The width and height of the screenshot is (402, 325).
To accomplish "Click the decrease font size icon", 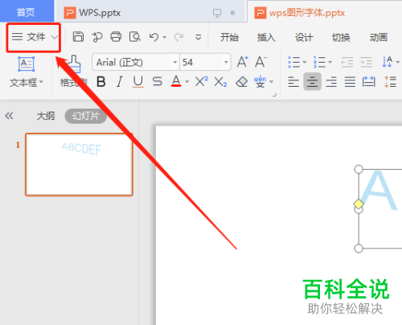I will tap(260, 62).
